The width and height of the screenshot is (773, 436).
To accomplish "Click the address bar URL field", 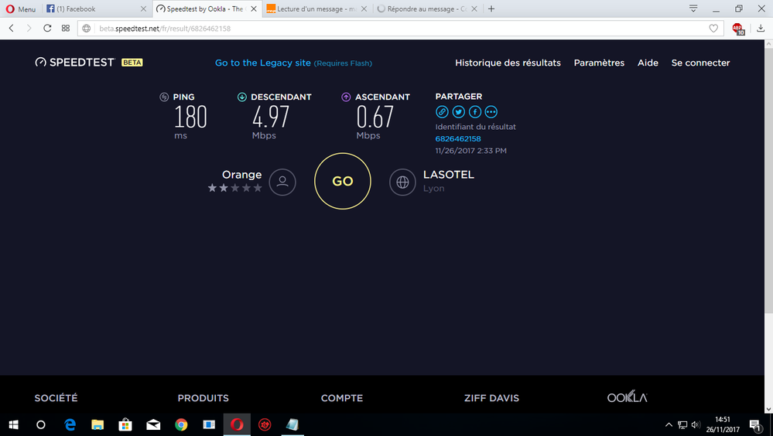I will coord(399,29).
